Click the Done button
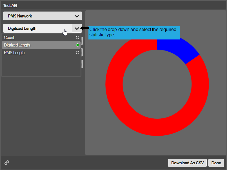Screen dimensions: 227x170 (x=216, y=163)
